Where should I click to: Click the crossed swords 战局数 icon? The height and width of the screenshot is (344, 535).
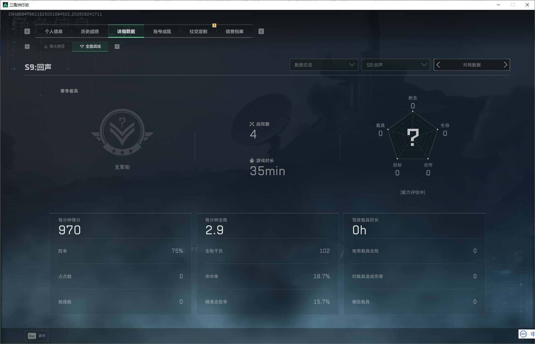252,124
